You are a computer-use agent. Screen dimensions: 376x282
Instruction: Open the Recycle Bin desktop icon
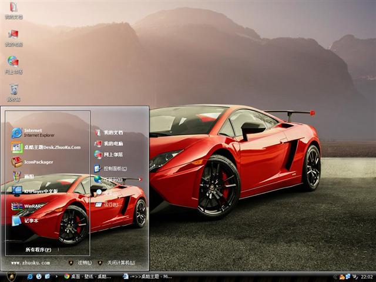14,93
